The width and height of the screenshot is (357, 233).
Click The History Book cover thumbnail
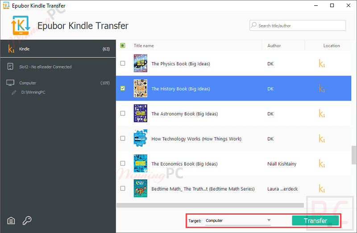tap(141, 88)
